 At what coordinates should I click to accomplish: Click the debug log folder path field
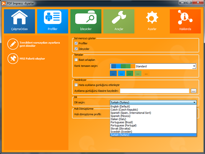coord(155,91)
